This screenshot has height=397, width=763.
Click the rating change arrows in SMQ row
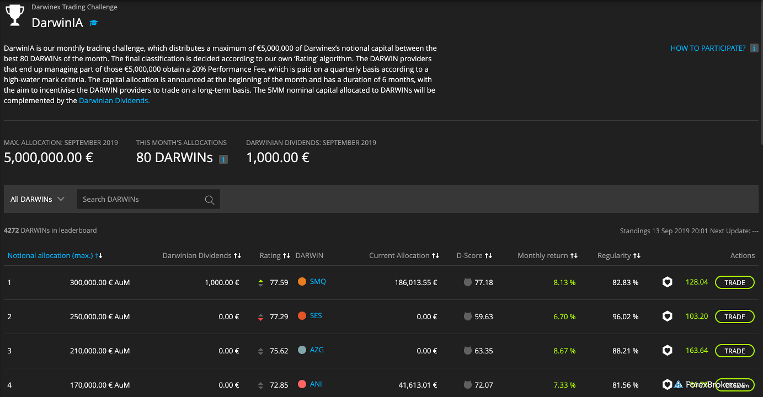[x=261, y=283]
